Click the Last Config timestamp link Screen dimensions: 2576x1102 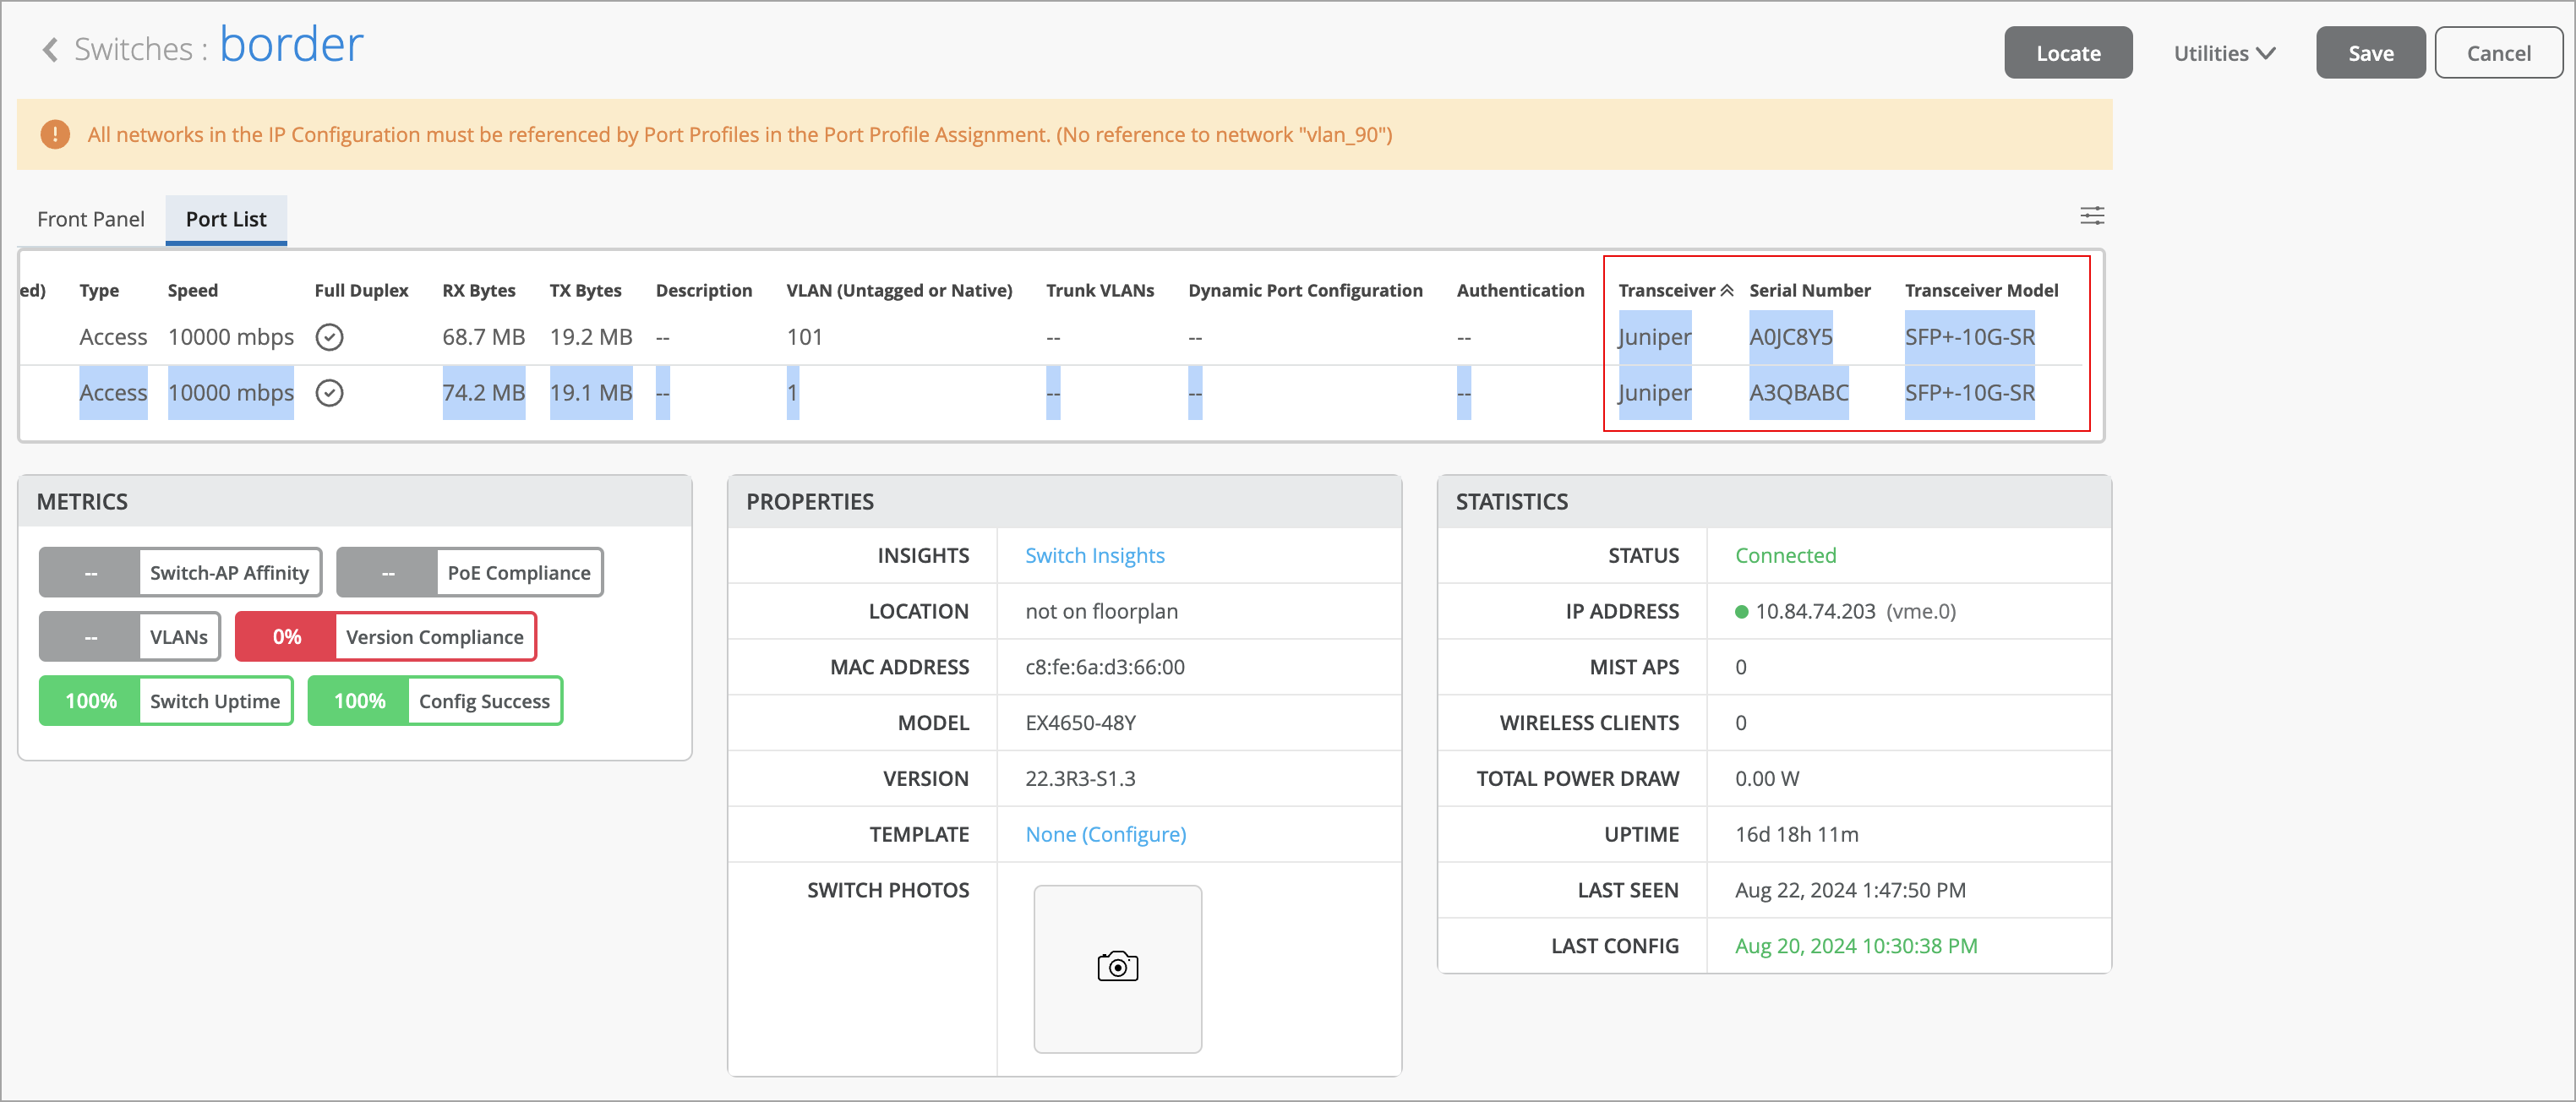1855,946
